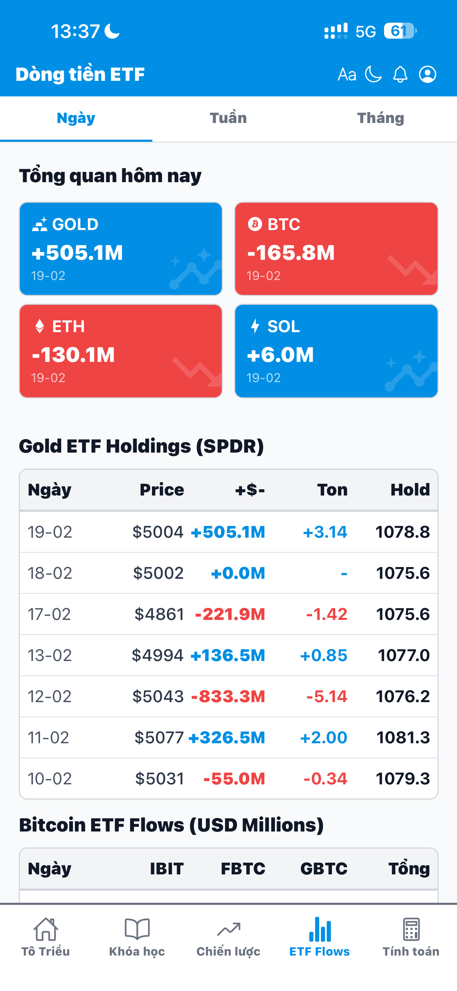Open the user profile icon
The width and height of the screenshot is (457, 991).
tap(427, 74)
